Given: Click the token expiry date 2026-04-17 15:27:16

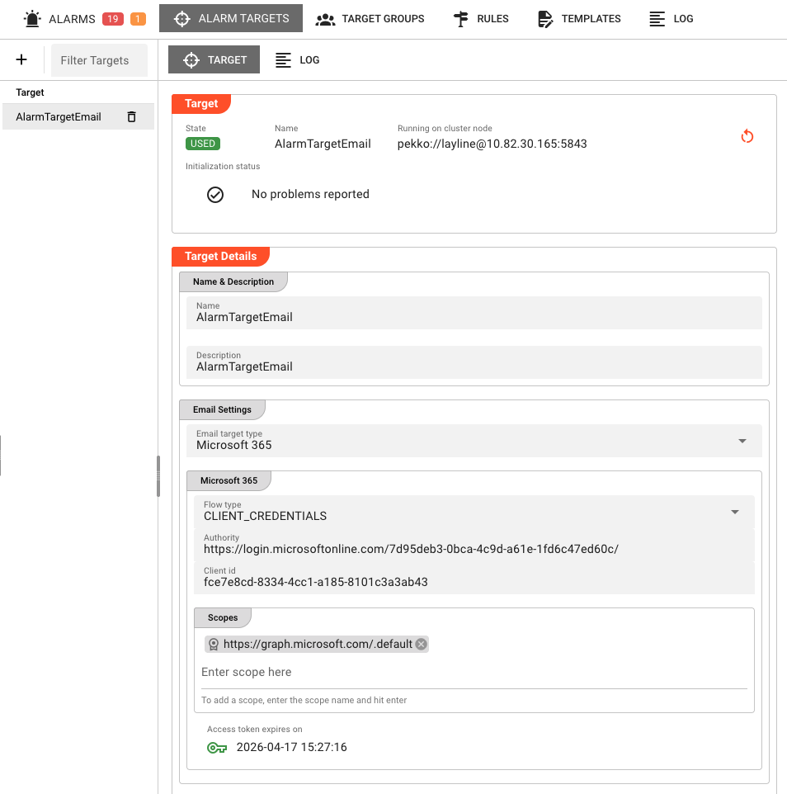Looking at the screenshot, I should pyautogui.click(x=291, y=748).
